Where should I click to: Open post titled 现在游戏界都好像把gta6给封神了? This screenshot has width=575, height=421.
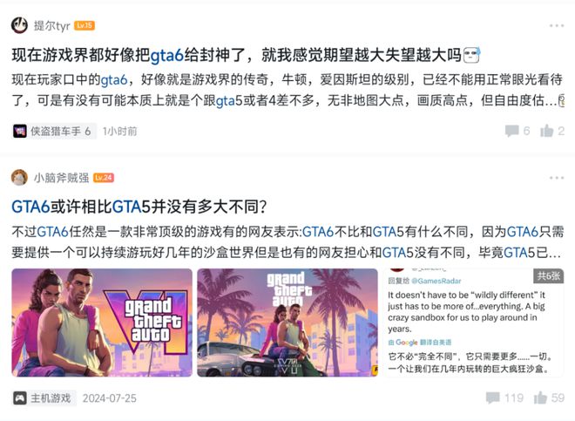pos(246,55)
